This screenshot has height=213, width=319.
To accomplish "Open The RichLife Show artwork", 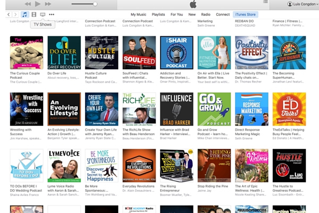I will [x=139, y=109].
